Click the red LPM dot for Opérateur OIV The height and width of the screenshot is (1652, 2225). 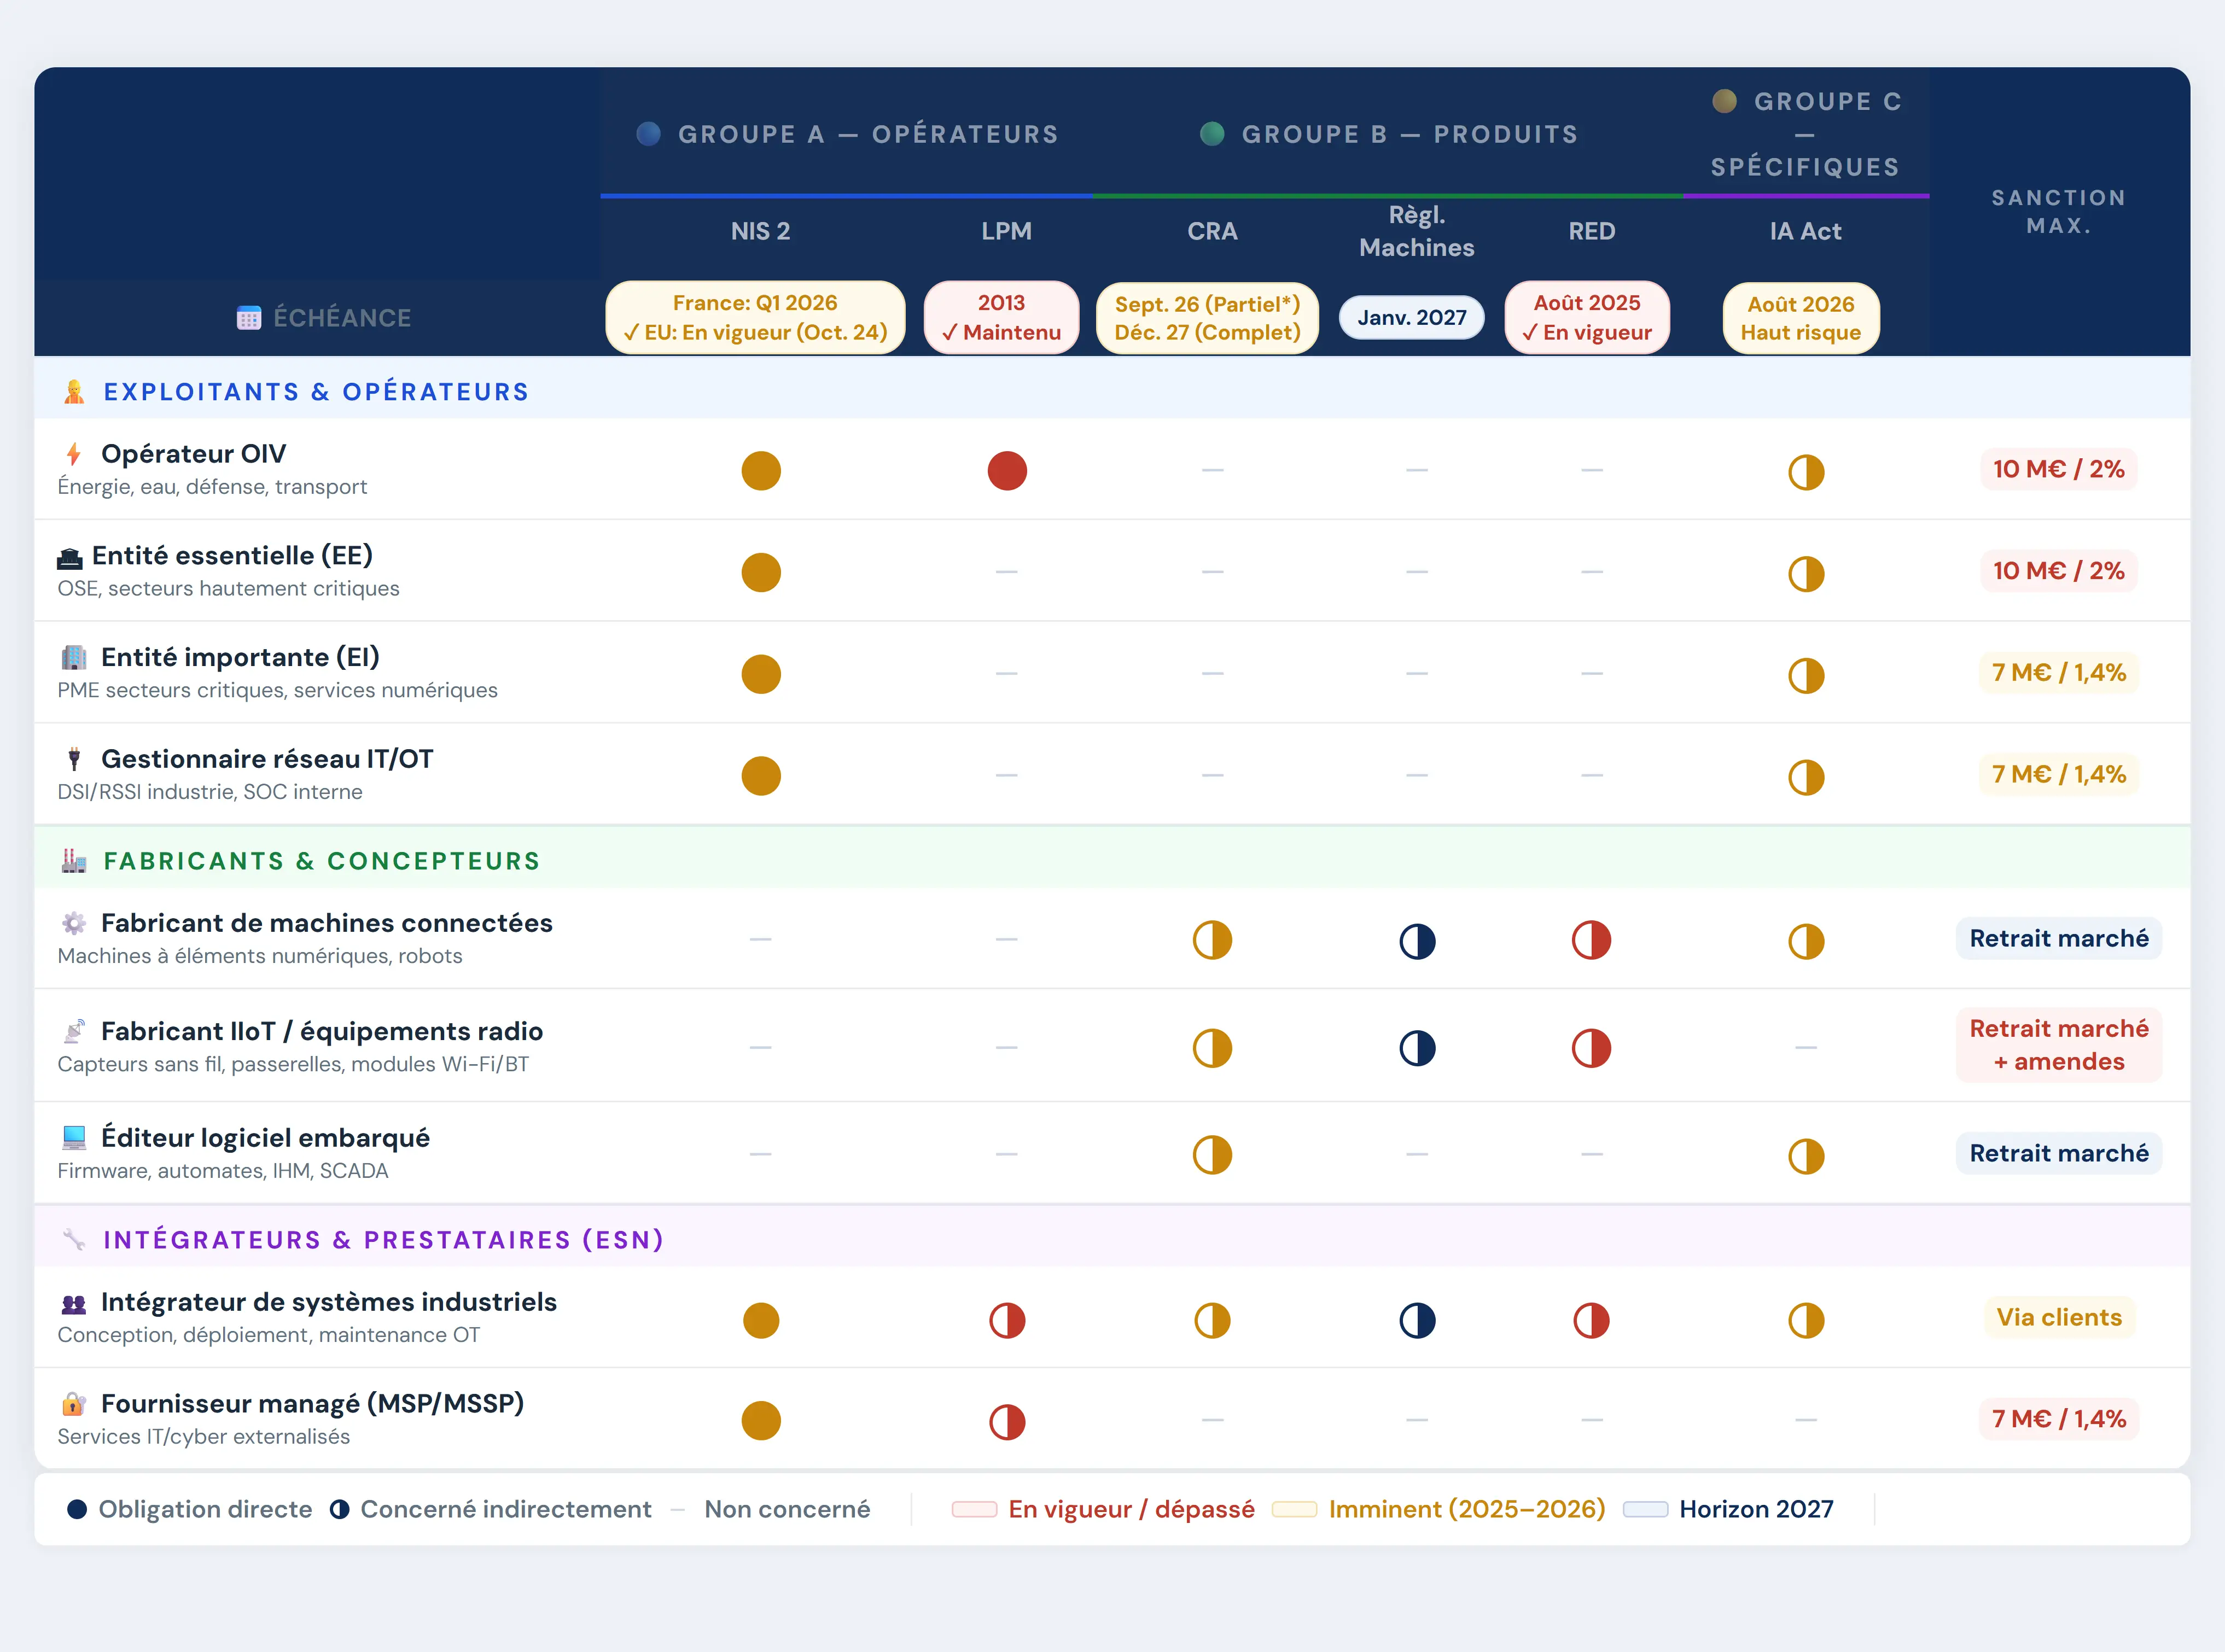pyautogui.click(x=1006, y=471)
